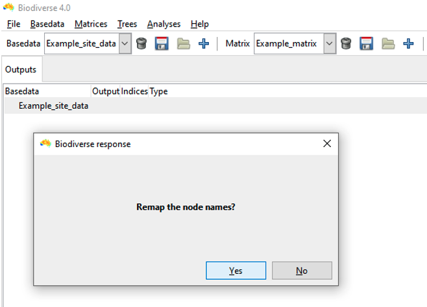
Task: Open the Trees menu
Action: pyautogui.click(x=127, y=24)
